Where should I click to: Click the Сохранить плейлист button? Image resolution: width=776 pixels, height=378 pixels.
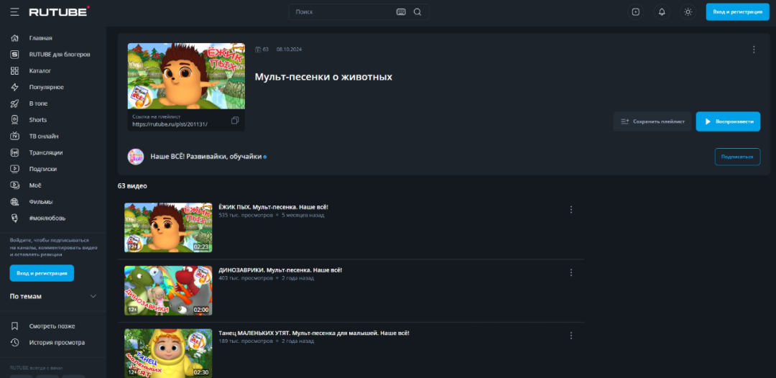(652, 121)
